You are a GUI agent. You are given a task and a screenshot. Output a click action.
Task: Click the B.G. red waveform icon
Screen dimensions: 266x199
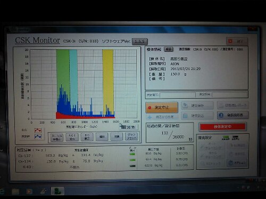38,131
